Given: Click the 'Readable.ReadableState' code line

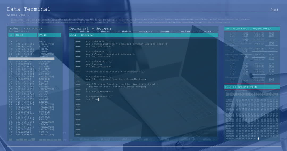Looking at the screenshot, I should point(115,72).
